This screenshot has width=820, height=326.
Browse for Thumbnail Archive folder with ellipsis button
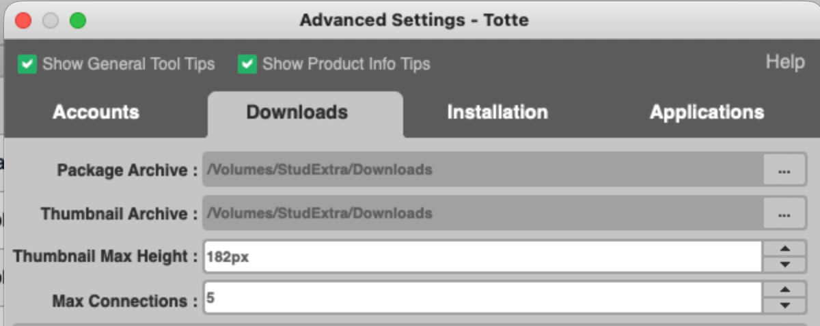(784, 213)
